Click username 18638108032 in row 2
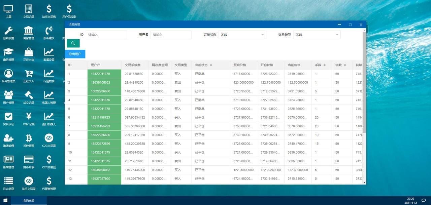This screenshot has width=431, height=205. click(104, 82)
